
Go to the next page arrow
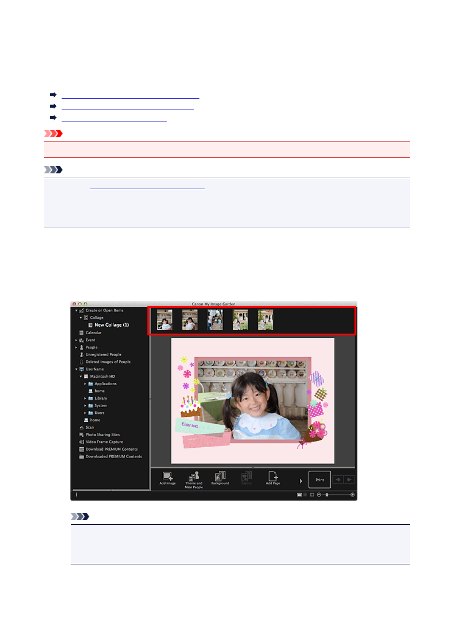(x=349, y=480)
